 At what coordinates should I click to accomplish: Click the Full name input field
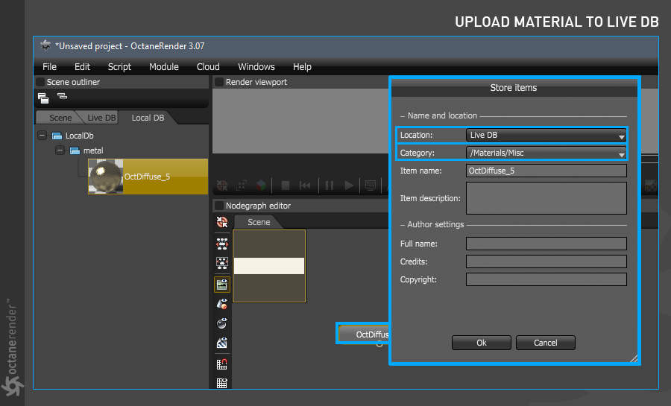546,244
